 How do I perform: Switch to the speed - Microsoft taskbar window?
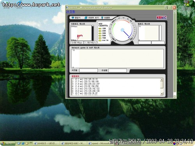click(x=100, y=143)
